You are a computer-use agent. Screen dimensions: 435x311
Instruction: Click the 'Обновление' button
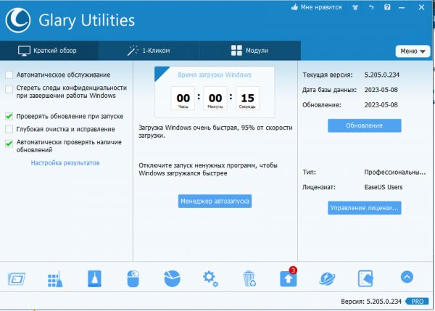(364, 125)
